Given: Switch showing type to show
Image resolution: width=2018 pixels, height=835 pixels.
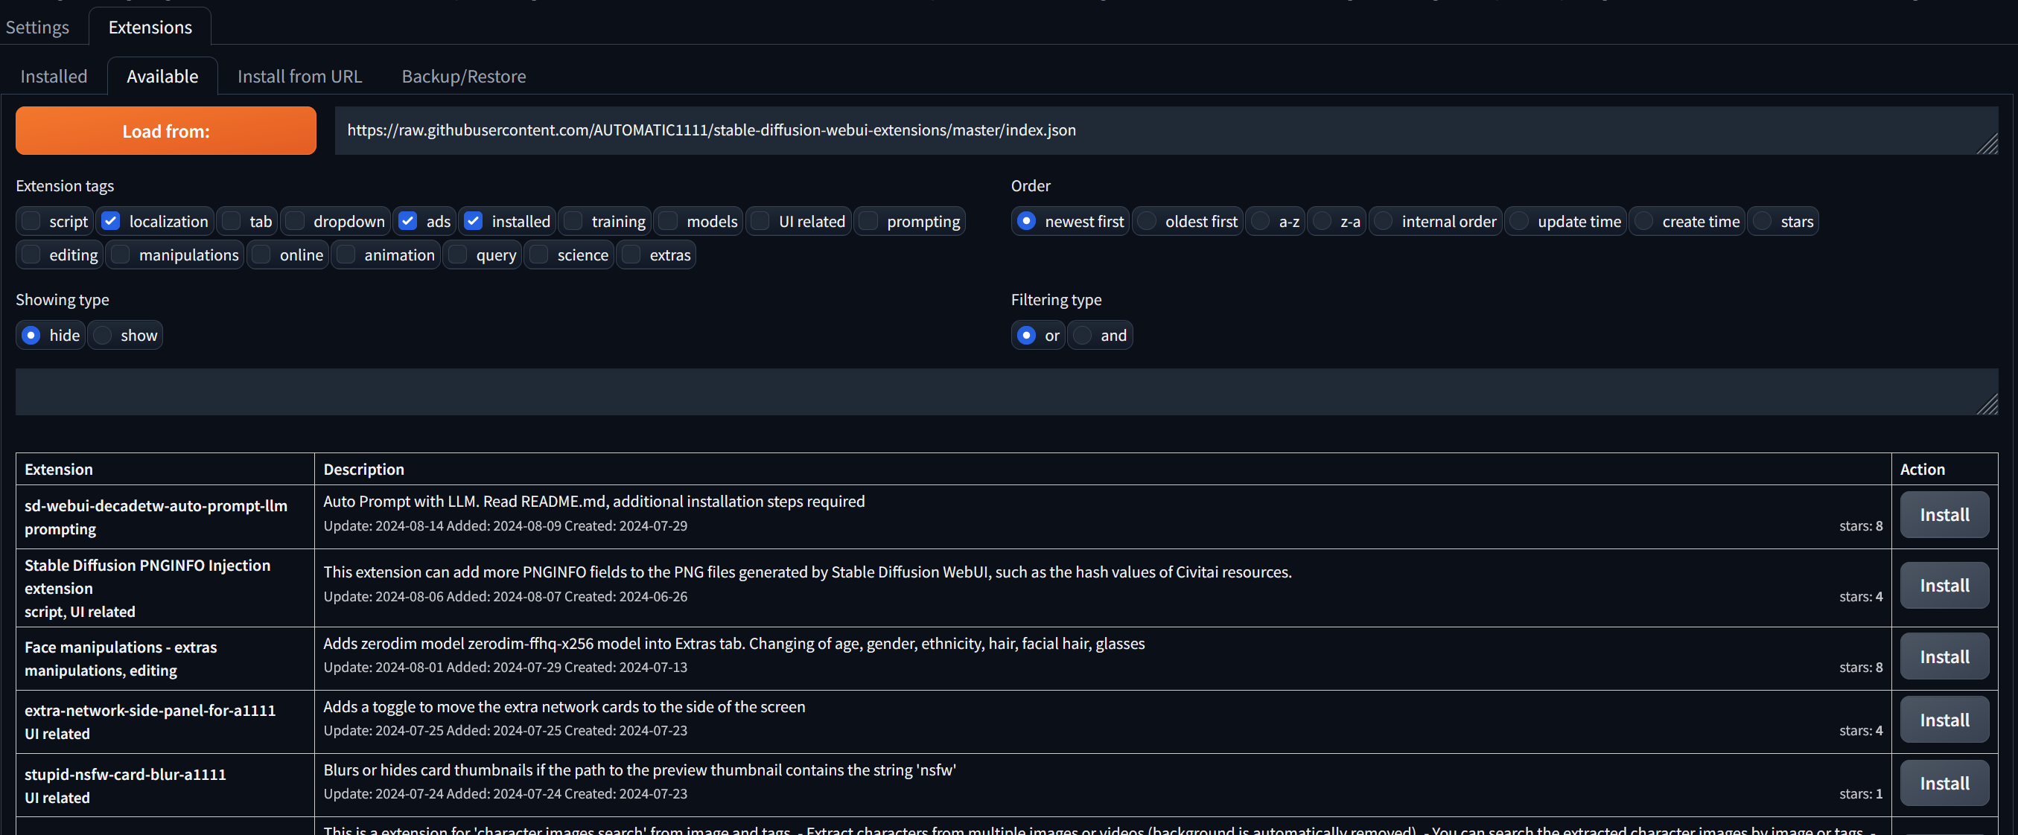Looking at the screenshot, I should click(x=103, y=335).
